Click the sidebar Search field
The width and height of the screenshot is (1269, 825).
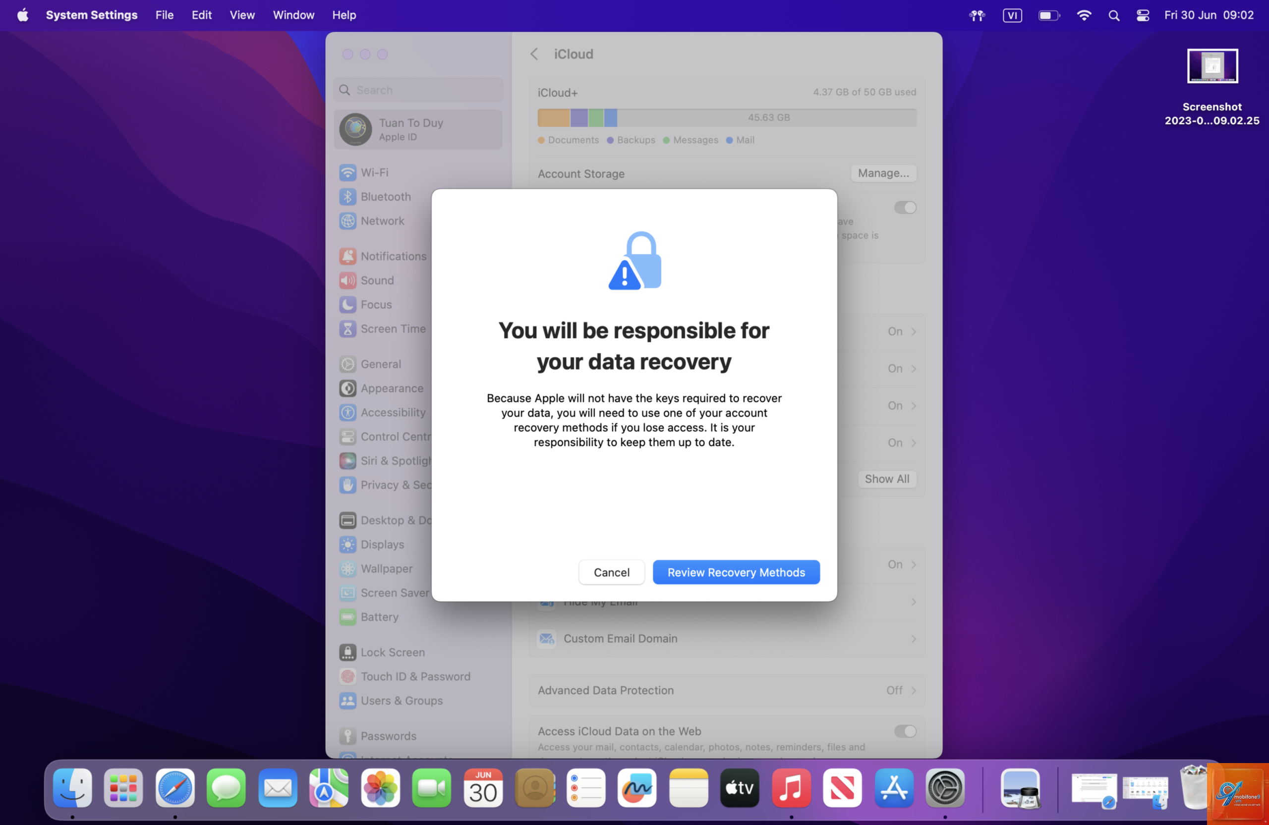[418, 90]
